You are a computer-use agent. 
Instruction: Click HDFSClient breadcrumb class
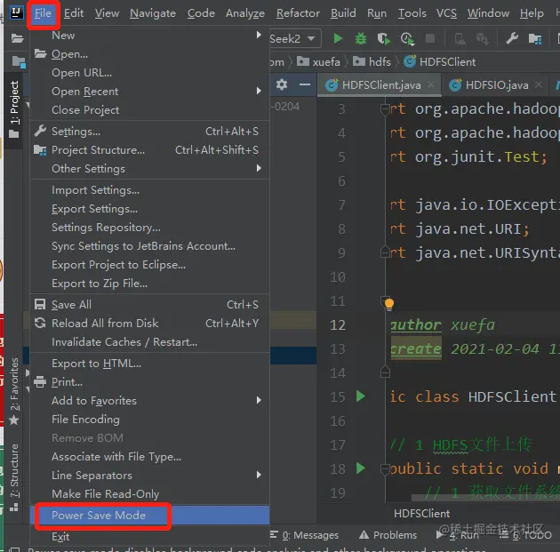click(x=440, y=61)
